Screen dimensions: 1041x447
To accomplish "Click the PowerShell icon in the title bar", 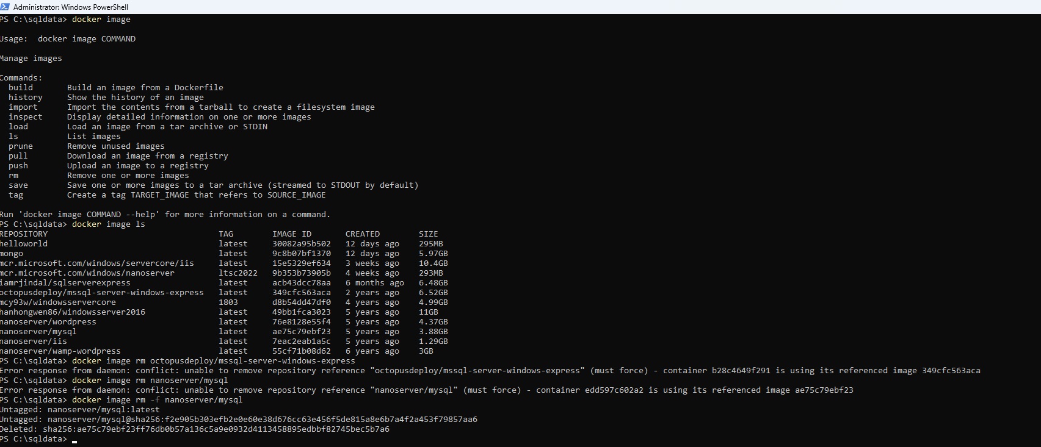I will point(4,7).
